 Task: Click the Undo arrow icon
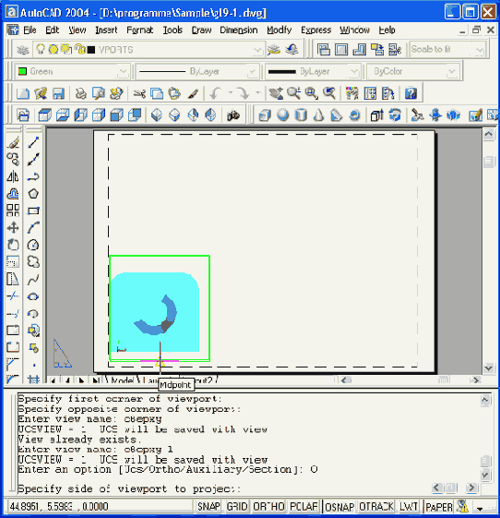[216, 94]
